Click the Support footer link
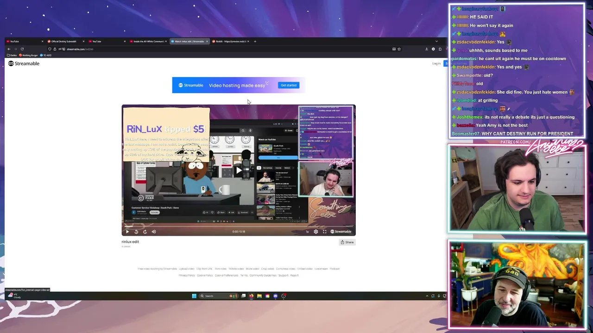Image resolution: width=593 pixels, height=333 pixels. coord(283,275)
